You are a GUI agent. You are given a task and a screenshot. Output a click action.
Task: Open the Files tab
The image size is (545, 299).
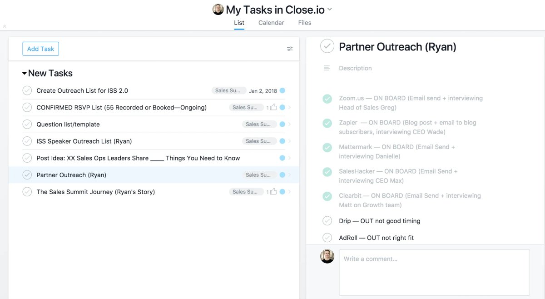pyautogui.click(x=305, y=23)
